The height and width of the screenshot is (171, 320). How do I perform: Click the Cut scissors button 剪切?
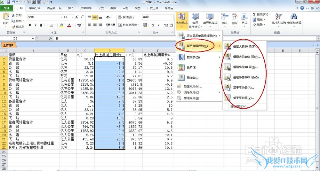coord(17,15)
